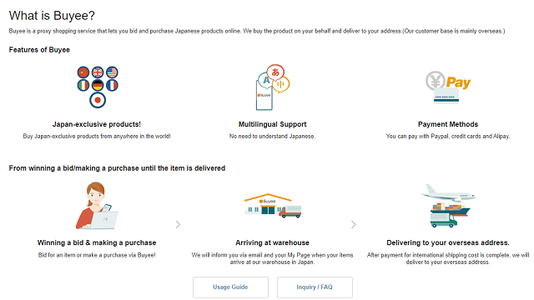Click the airplane and ship delivery illustration
The image size is (534, 300).
[x=448, y=206]
